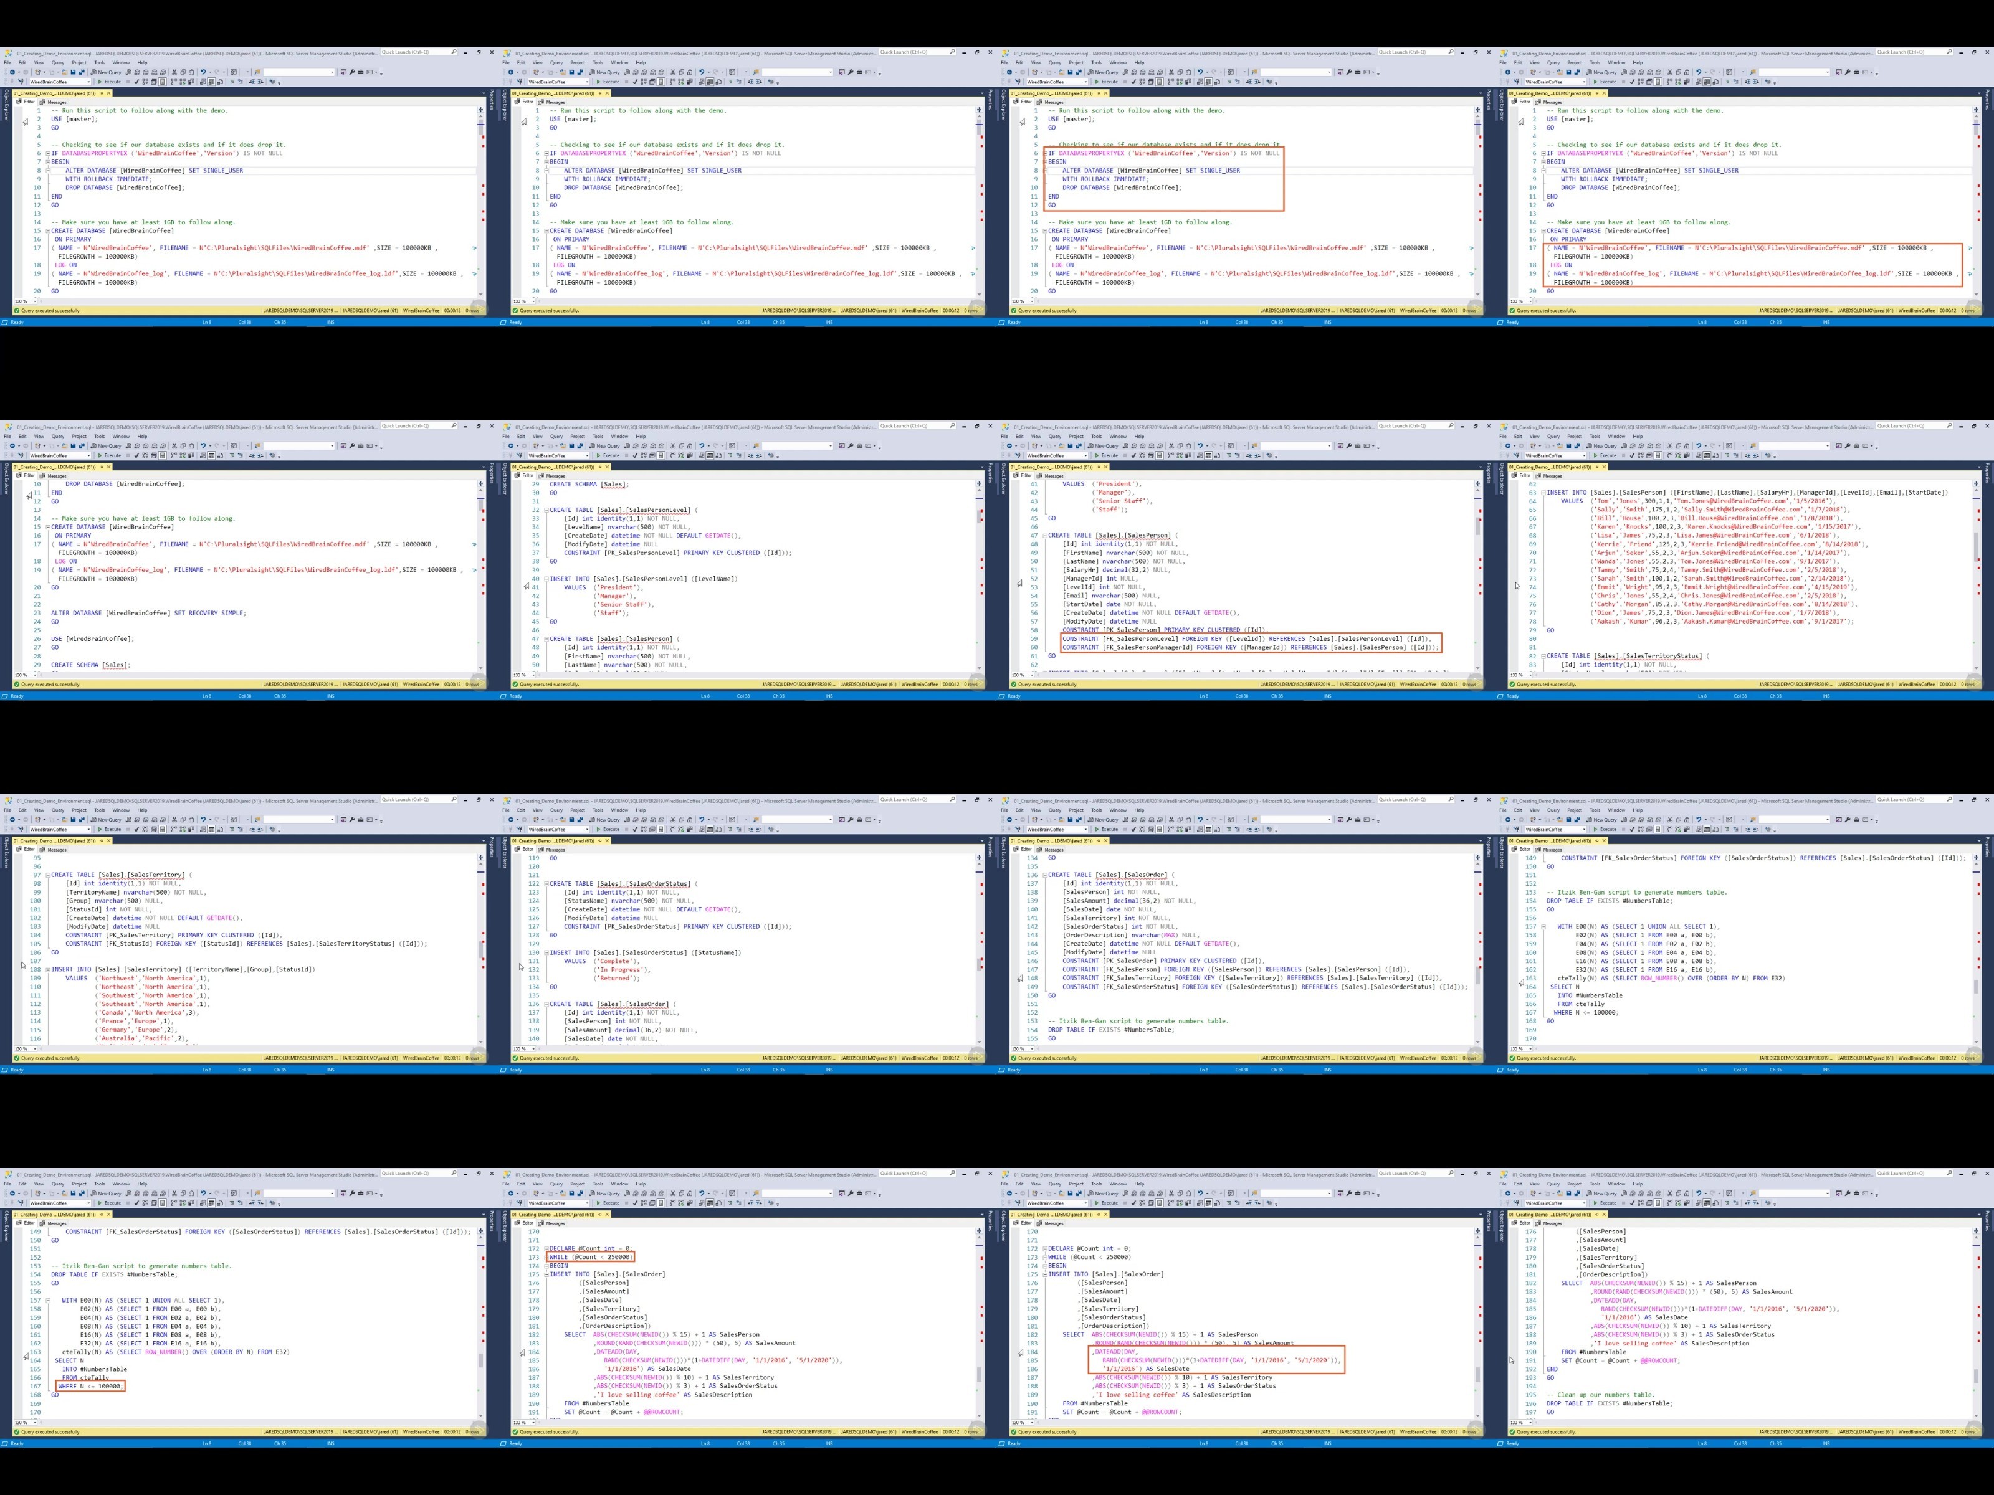Collapse CREATE TABLE SalesTerritory outline at line 97
This screenshot has height=1495, width=1994.
(47, 875)
